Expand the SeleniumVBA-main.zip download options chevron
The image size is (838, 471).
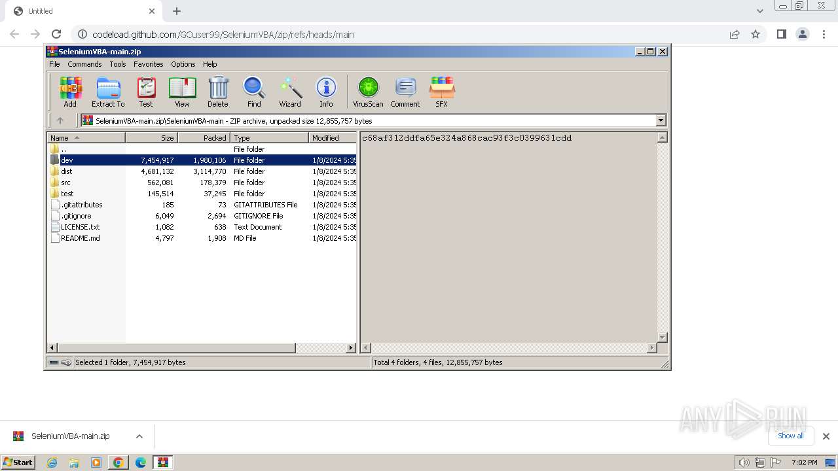click(x=139, y=436)
